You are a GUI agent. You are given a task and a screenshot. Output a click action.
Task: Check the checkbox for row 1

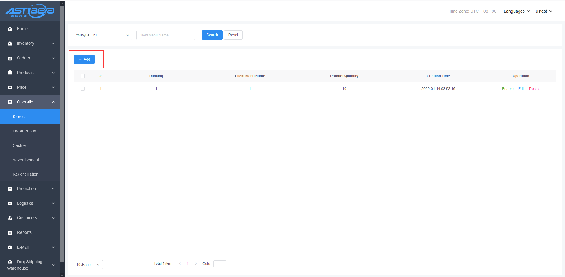tap(83, 89)
